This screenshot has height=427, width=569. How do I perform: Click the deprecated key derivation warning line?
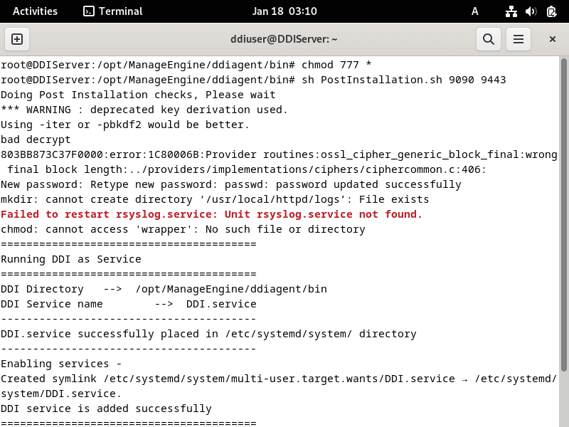[x=144, y=110]
